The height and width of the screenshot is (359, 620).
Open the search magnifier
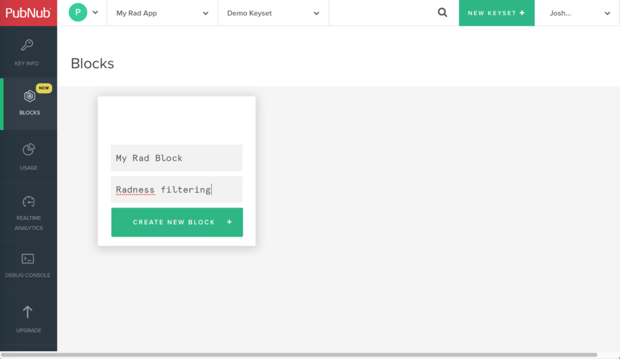442,12
